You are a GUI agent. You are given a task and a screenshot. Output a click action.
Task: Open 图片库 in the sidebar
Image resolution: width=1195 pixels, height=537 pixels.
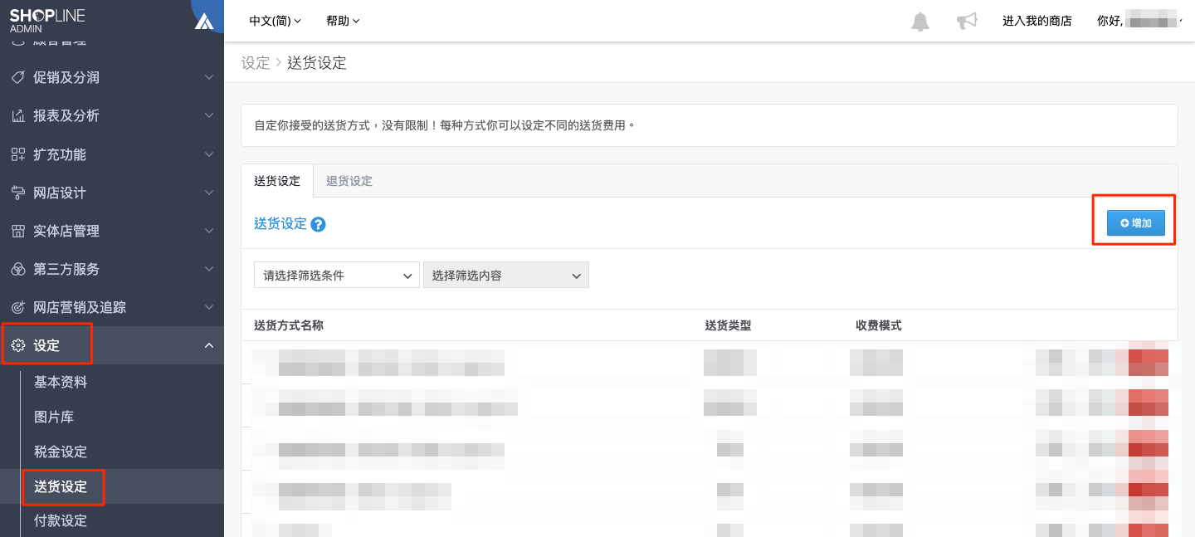click(54, 417)
